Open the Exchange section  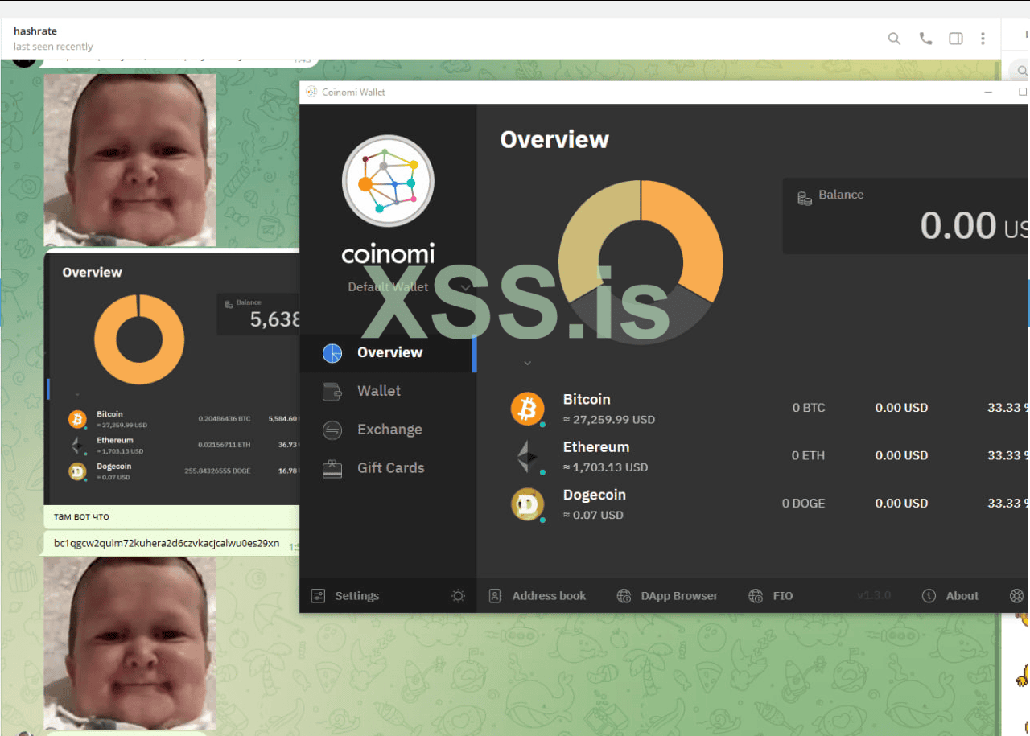click(x=388, y=430)
